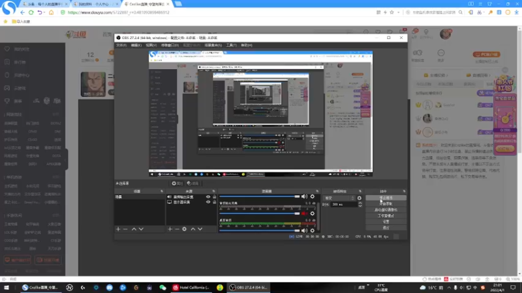Increase transition duration with up arrow
This screenshot has width=522, height=293.
coord(360,203)
